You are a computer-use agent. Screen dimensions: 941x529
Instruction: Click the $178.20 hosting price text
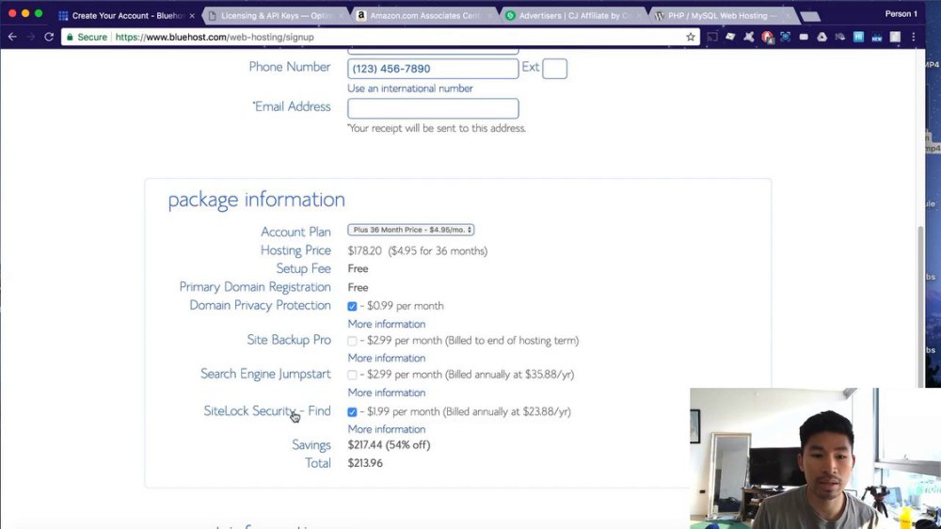[x=364, y=251]
